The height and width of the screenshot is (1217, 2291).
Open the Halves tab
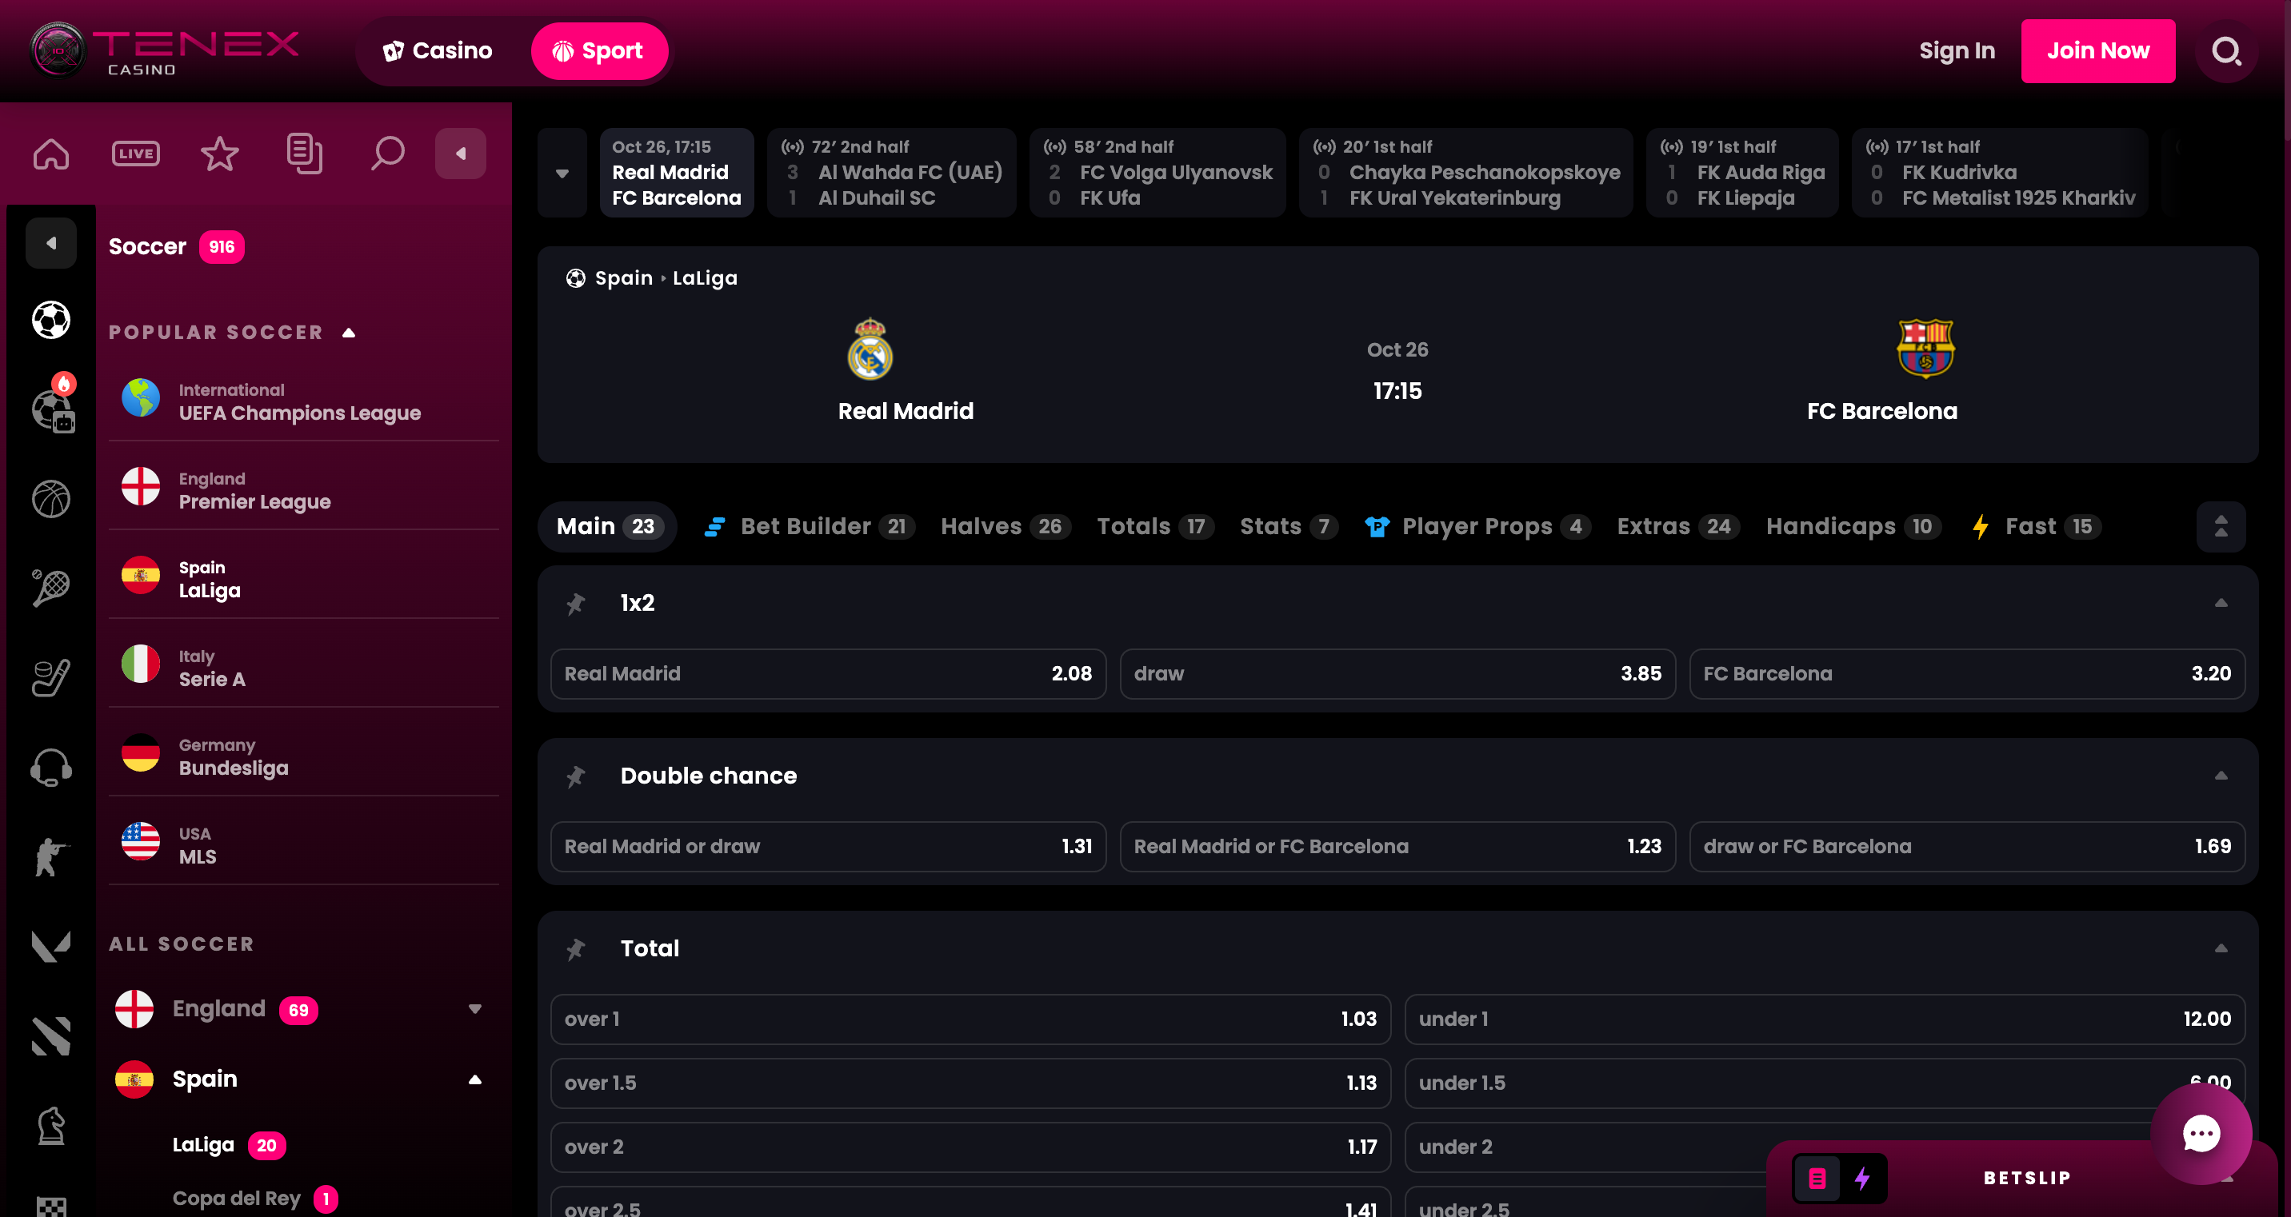point(1005,526)
